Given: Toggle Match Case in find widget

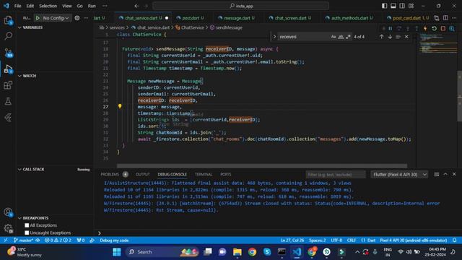Looking at the screenshot, I should [334, 37].
